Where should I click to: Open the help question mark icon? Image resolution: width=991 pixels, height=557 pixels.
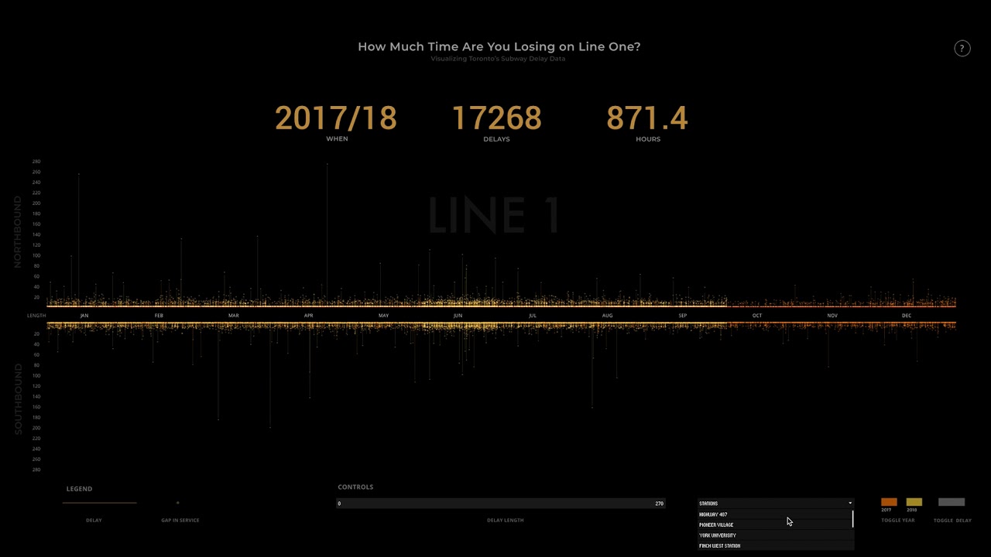tap(962, 49)
